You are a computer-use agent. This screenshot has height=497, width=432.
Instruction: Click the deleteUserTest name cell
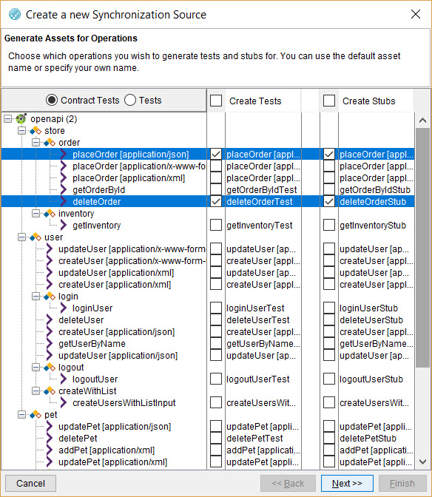click(x=263, y=320)
